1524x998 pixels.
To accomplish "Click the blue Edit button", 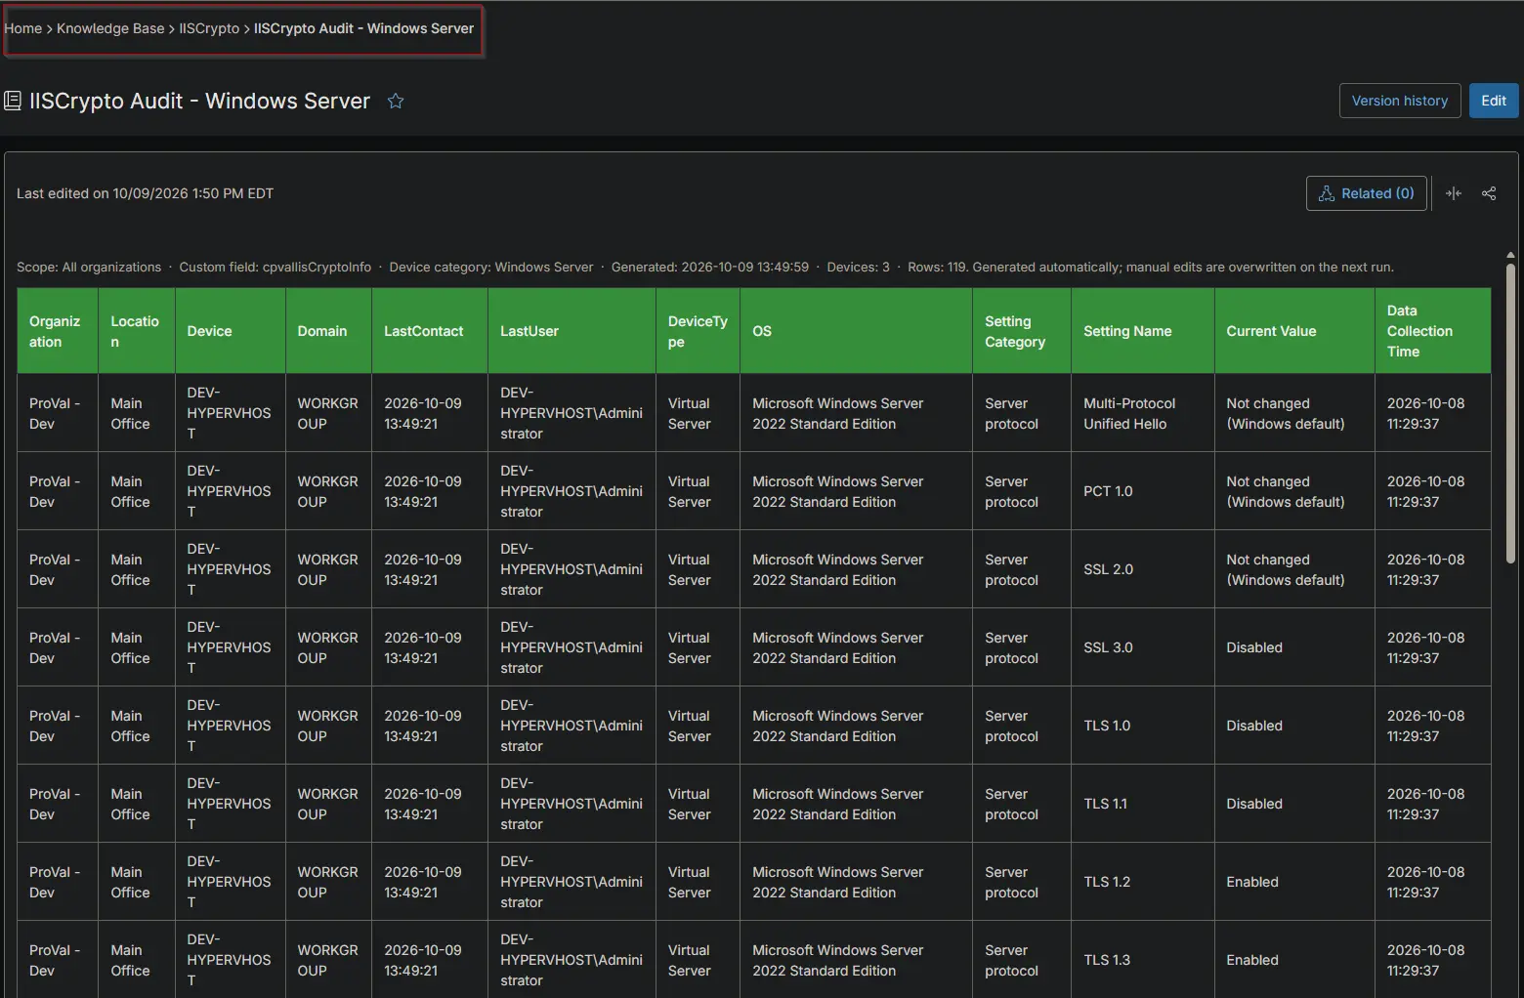I will point(1494,101).
